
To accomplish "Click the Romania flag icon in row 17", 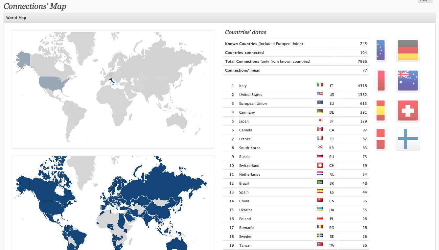I will 320,227.
